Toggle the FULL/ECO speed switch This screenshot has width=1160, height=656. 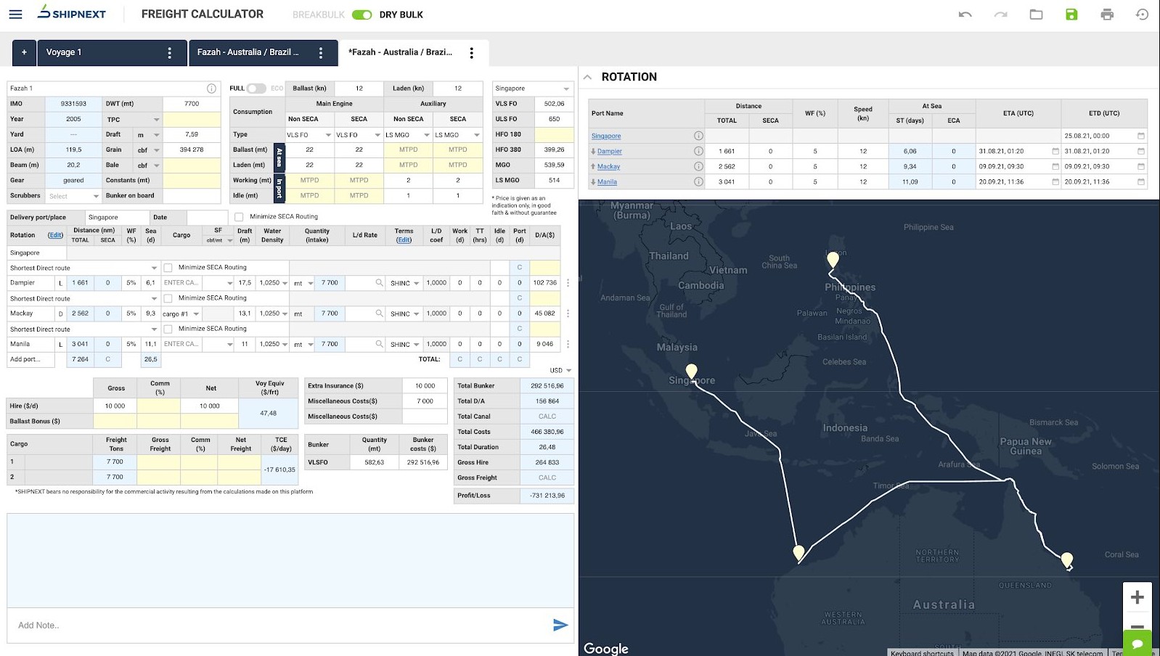[x=256, y=89]
